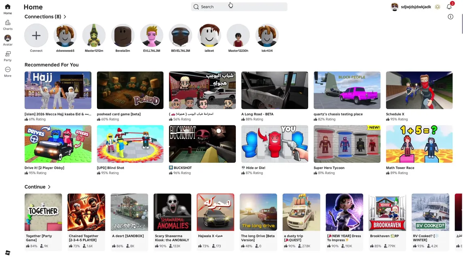Image resolution: width=463 pixels, height=260 pixels.
Task: Click the Roblox logo at sidebar bottom
Action: (8, 253)
